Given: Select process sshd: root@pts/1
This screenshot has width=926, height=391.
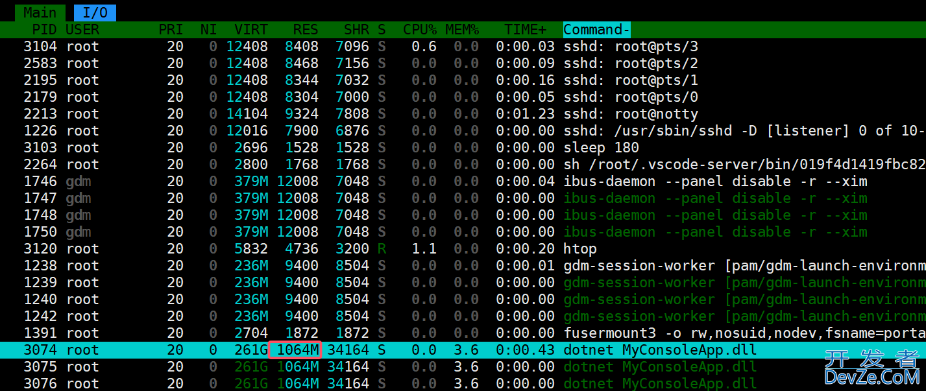Looking at the screenshot, I should click(463, 80).
